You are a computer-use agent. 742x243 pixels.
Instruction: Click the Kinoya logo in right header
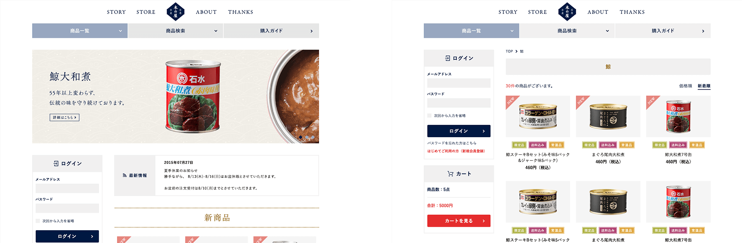click(x=567, y=12)
